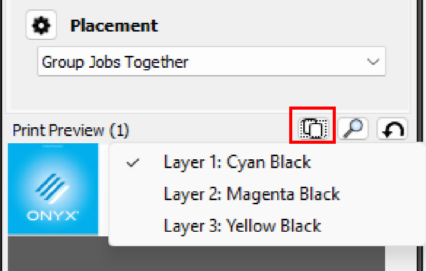Pick Layer 3: Yellow Black entry

click(243, 226)
